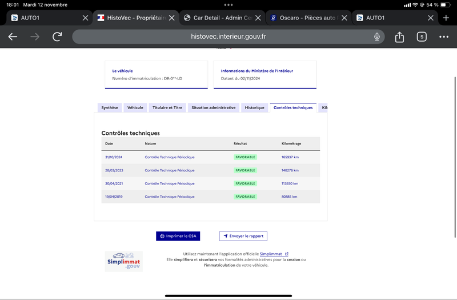Open the partially visible Kilométrage tab

tap(324, 107)
